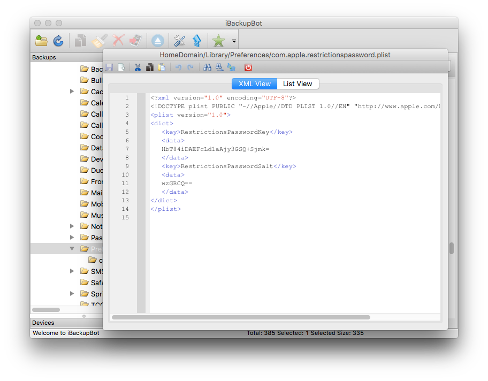Image resolution: width=488 pixels, height=381 pixels.
Task: Click line number 15 in the gutter
Action: (x=125, y=217)
